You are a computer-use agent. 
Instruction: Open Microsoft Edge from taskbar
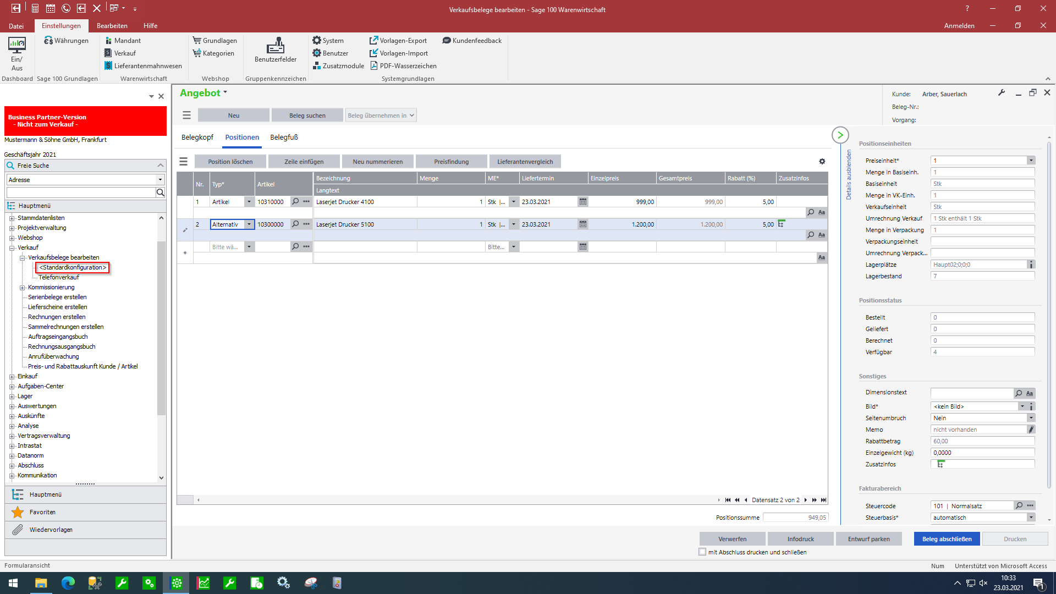[68, 583]
